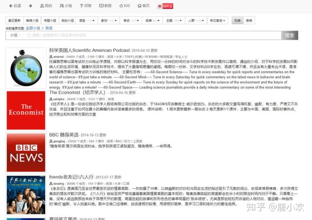Expand the 常见查询 dropdown
Image resolution: width=312 pixels, height=220 pixels.
point(218,20)
